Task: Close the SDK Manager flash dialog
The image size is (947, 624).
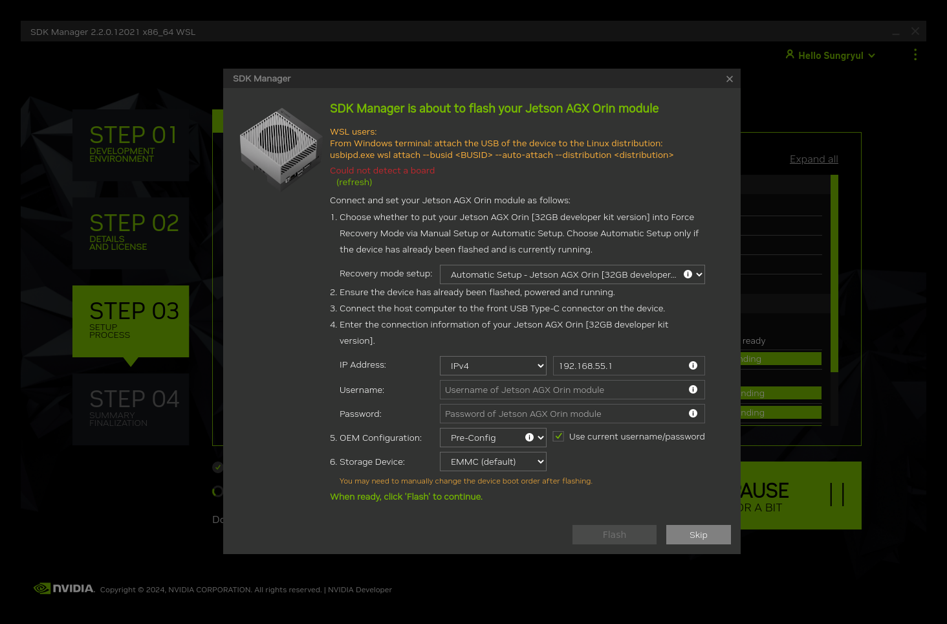Action: click(730, 79)
